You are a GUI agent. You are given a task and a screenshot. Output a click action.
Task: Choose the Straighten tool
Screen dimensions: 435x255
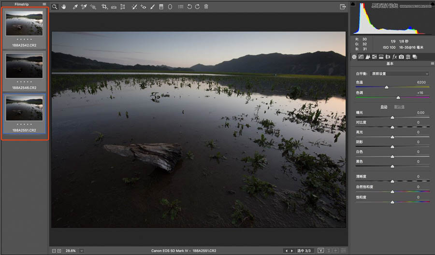click(114, 7)
